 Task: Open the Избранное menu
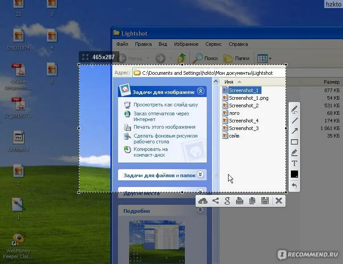(186, 44)
